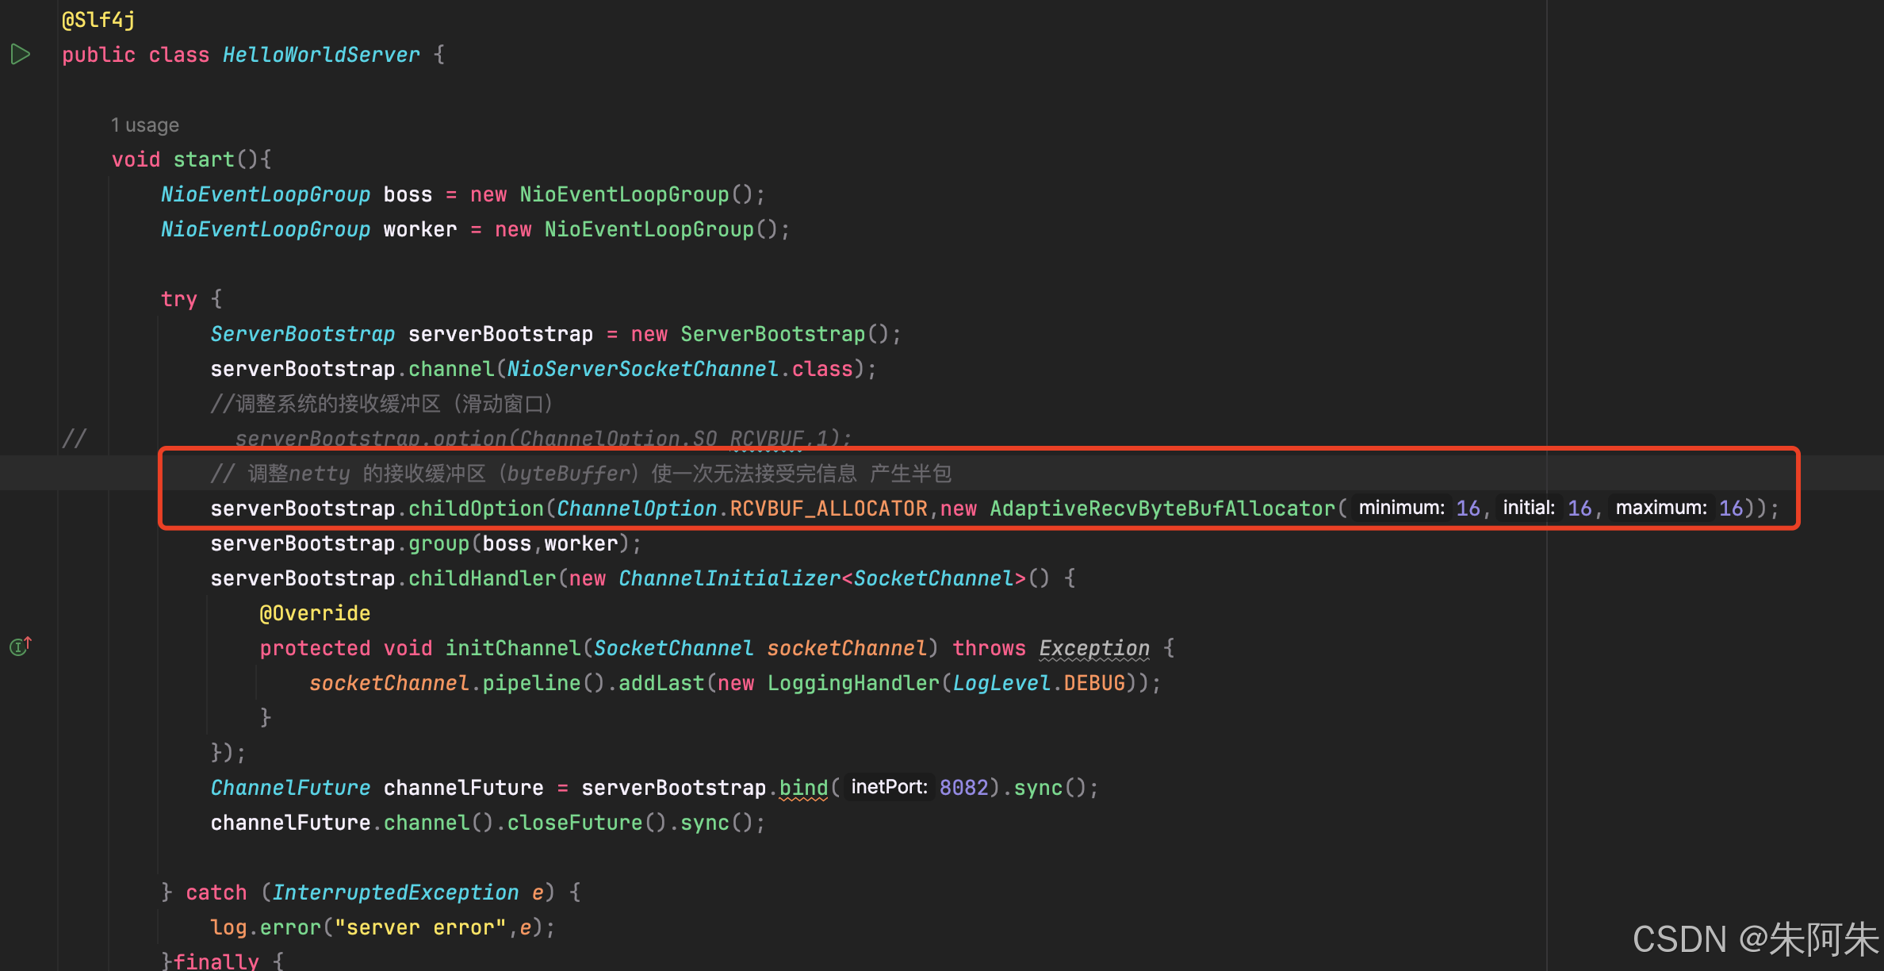The height and width of the screenshot is (971, 1884).
Task: Click the 'worker' variable declaration
Action: tap(420, 229)
